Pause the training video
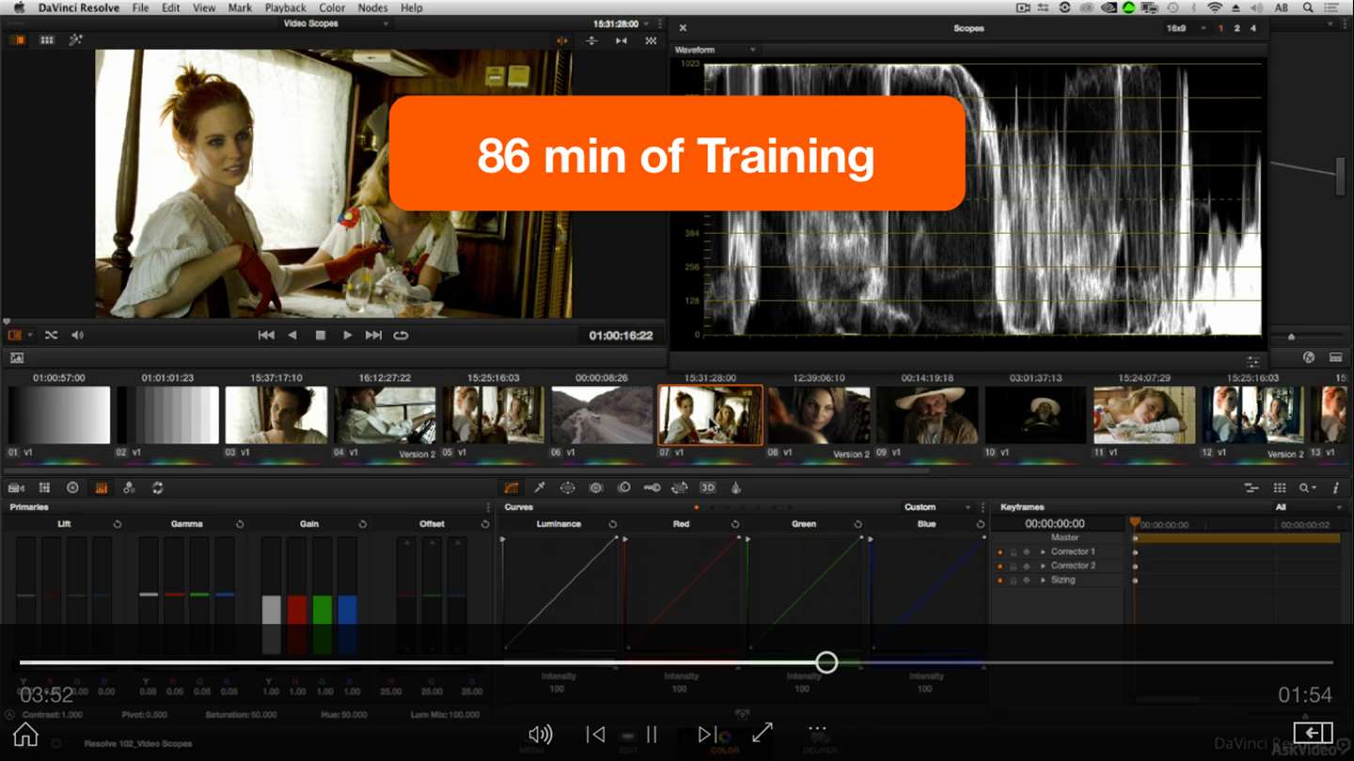 pyautogui.click(x=651, y=735)
